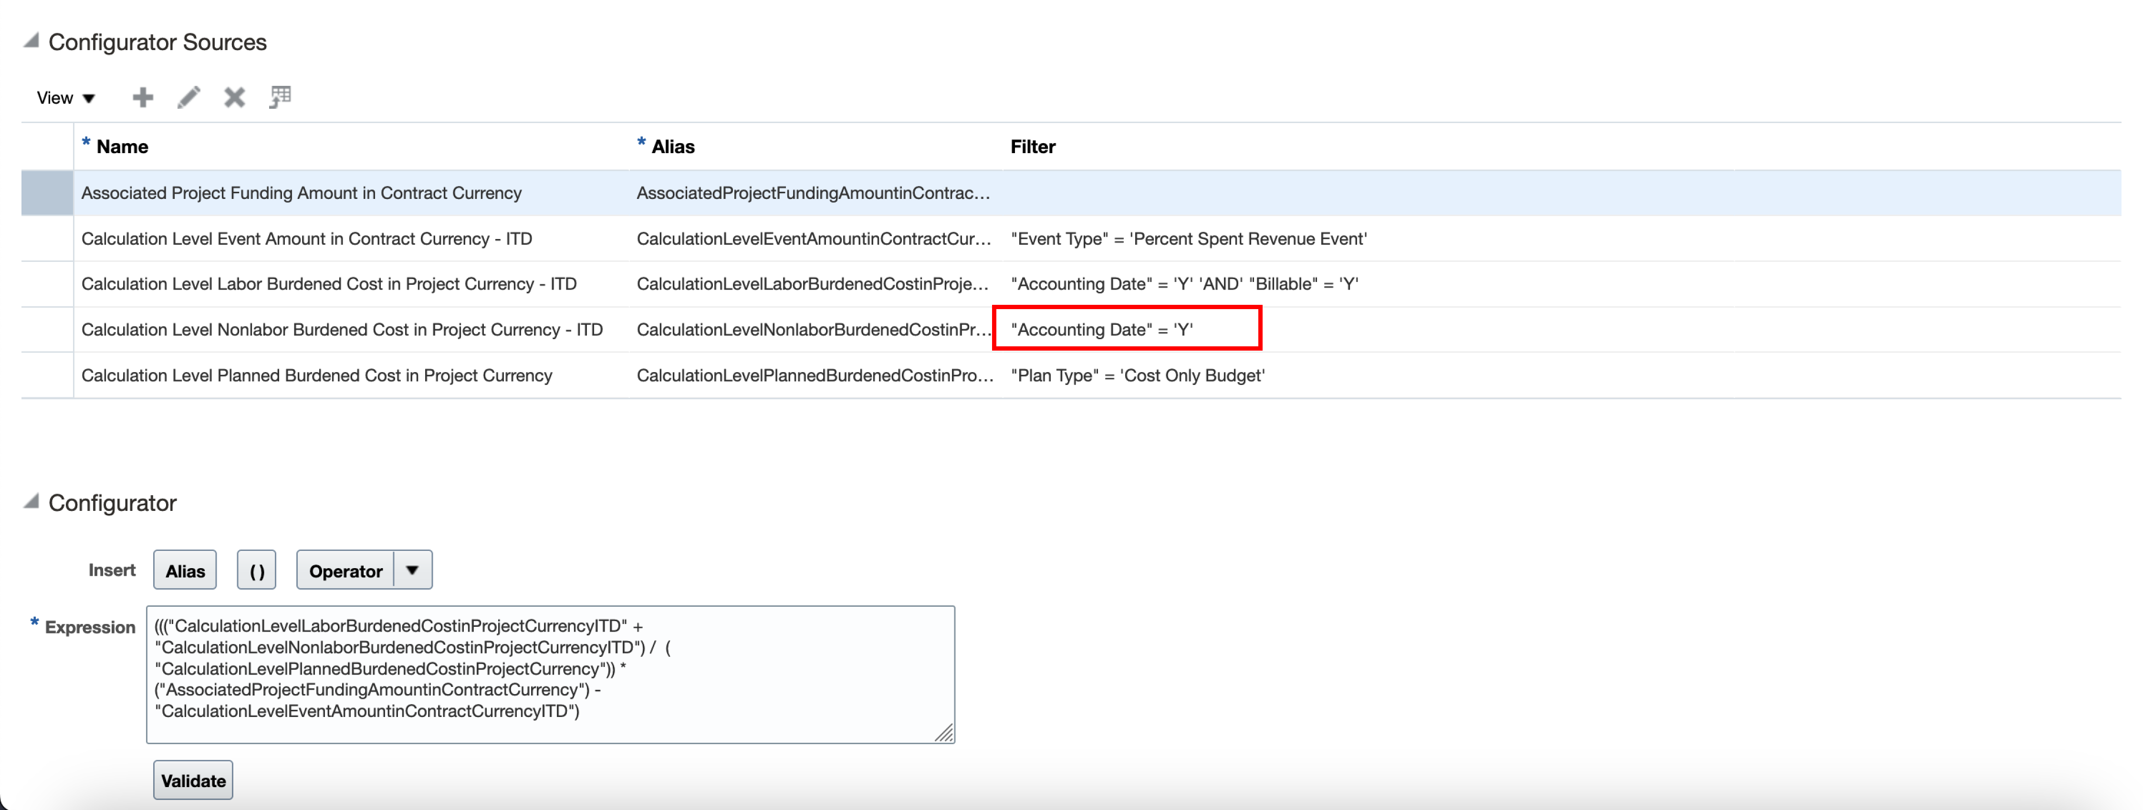The width and height of the screenshot is (2143, 810).
Task: Click alias CalculationLevelEventAmountinContractCur…
Action: (814, 239)
